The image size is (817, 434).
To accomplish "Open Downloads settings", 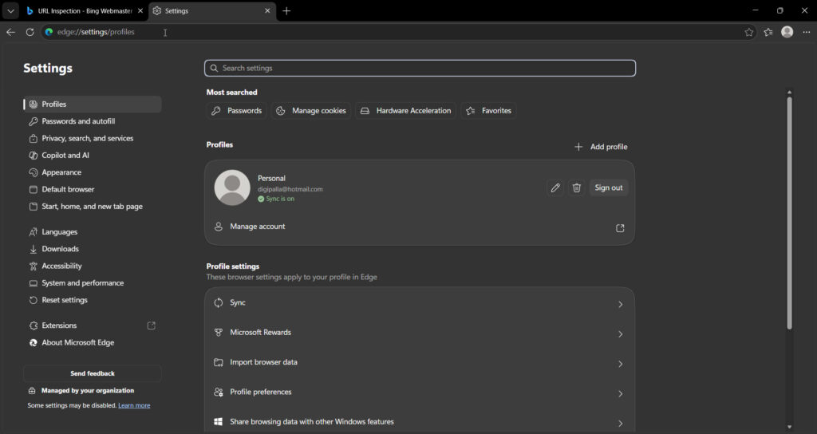I will pos(93,249).
